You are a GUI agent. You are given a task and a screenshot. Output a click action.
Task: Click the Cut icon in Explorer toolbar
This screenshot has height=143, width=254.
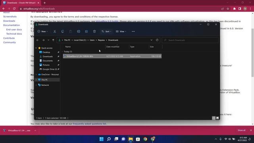click(55, 31)
